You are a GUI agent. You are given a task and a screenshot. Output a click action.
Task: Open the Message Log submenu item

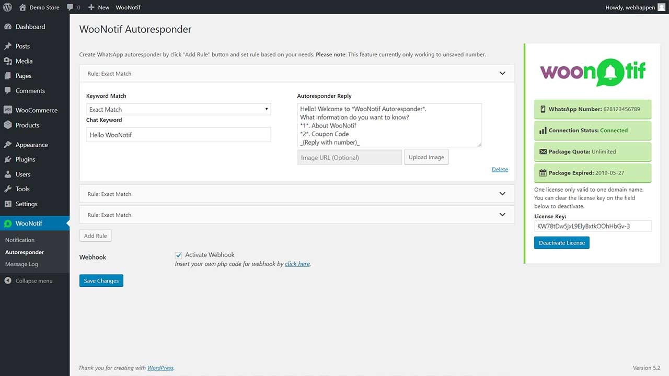tap(21, 264)
